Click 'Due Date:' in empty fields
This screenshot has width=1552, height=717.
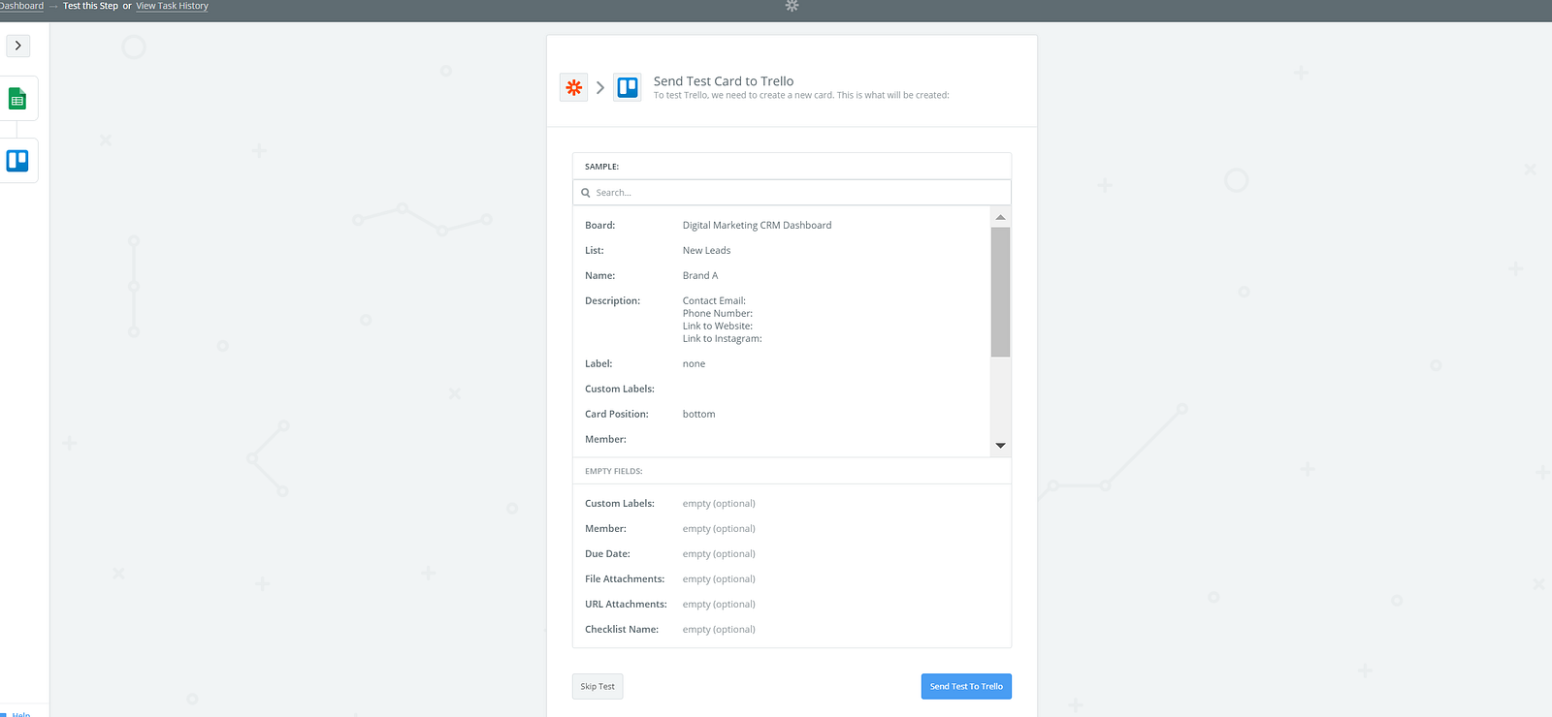coord(607,553)
